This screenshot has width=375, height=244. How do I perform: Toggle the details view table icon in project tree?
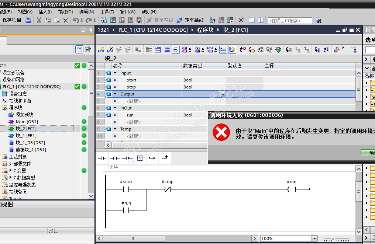click(x=79, y=49)
